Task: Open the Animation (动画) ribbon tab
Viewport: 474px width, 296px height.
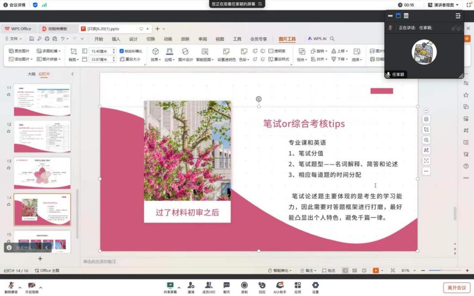Action: [x=168, y=39]
